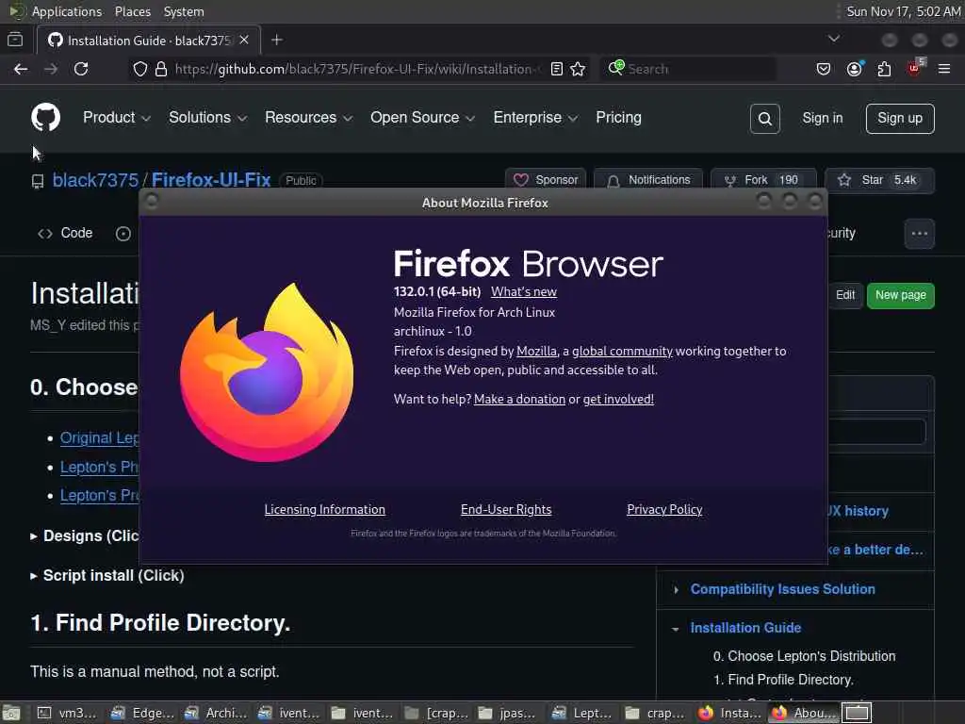
Task: Click the Sponsor button
Action: [546, 180]
